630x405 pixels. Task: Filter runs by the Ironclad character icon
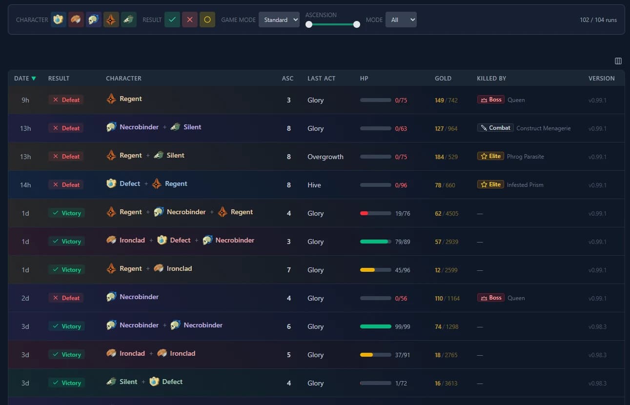(76, 20)
